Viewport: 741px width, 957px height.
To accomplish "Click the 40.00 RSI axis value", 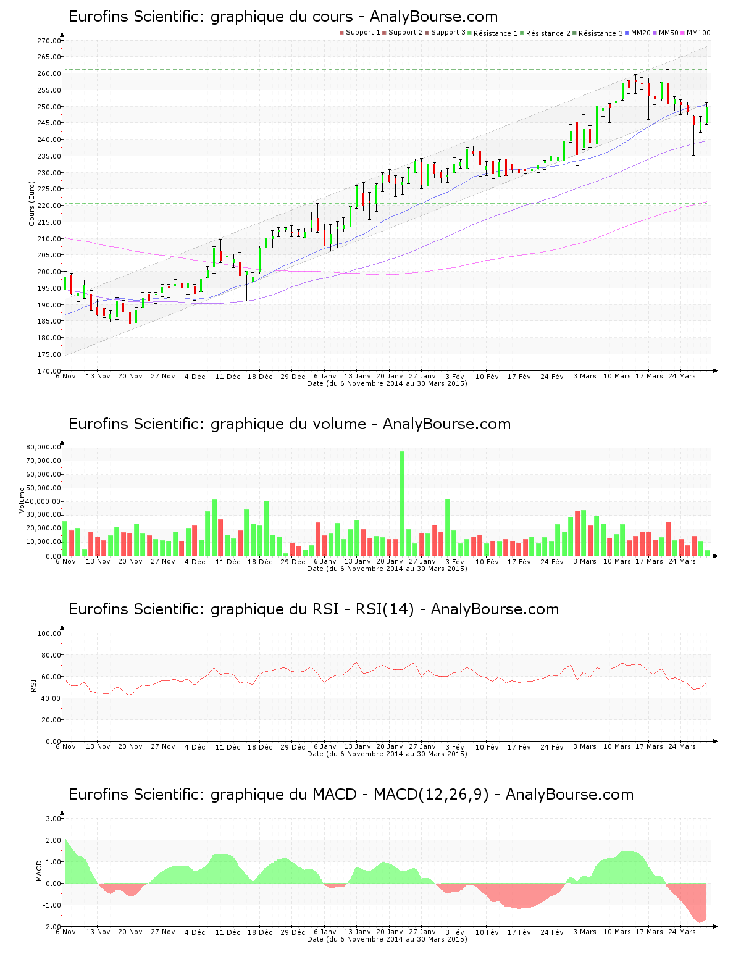I will (51, 698).
